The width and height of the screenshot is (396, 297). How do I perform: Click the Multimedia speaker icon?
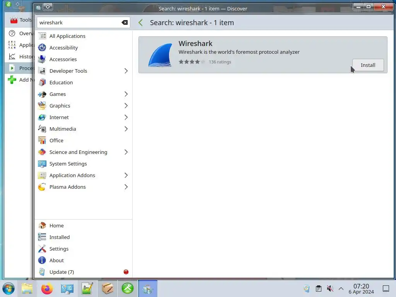tap(42, 129)
